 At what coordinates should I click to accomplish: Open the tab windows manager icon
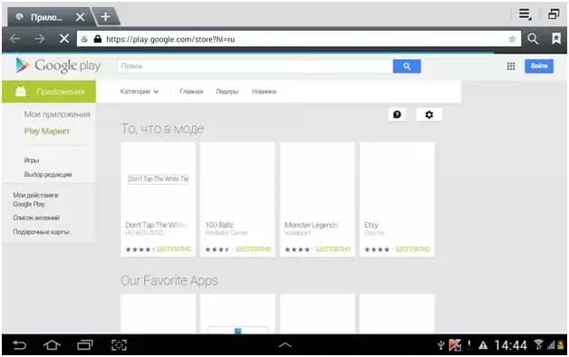coord(554,14)
